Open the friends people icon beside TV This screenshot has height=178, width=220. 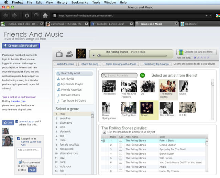(69, 54)
